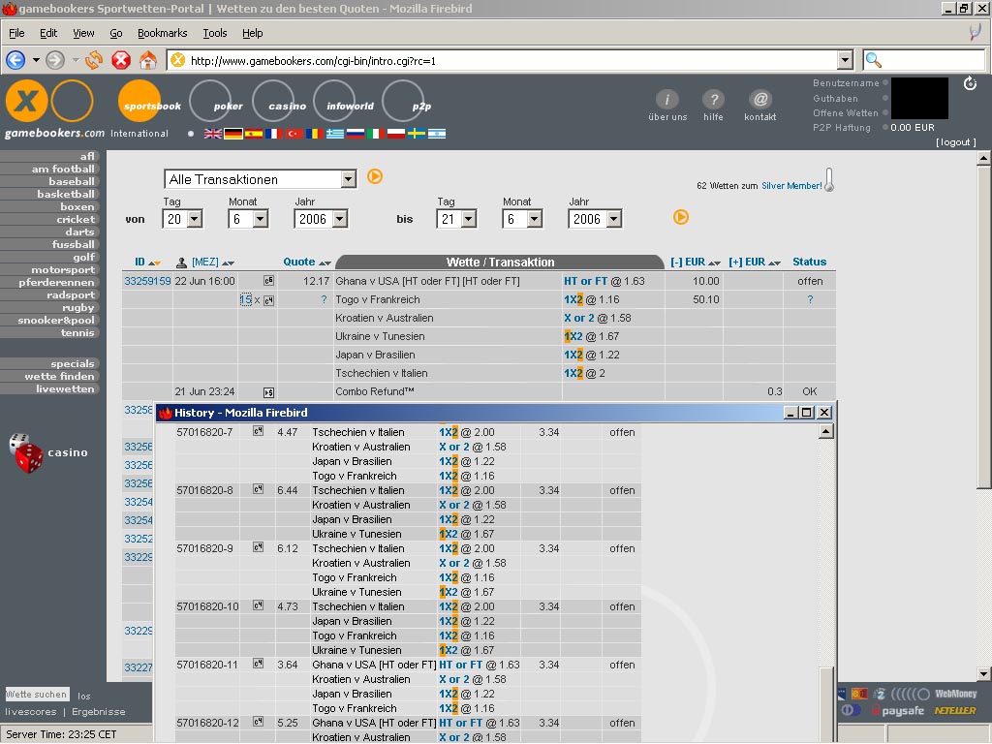Click the search magnifier icon in toolbar
The image size is (992, 744).
point(873,60)
